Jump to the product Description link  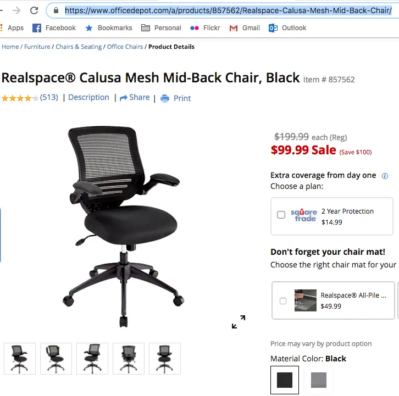[x=88, y=97]
